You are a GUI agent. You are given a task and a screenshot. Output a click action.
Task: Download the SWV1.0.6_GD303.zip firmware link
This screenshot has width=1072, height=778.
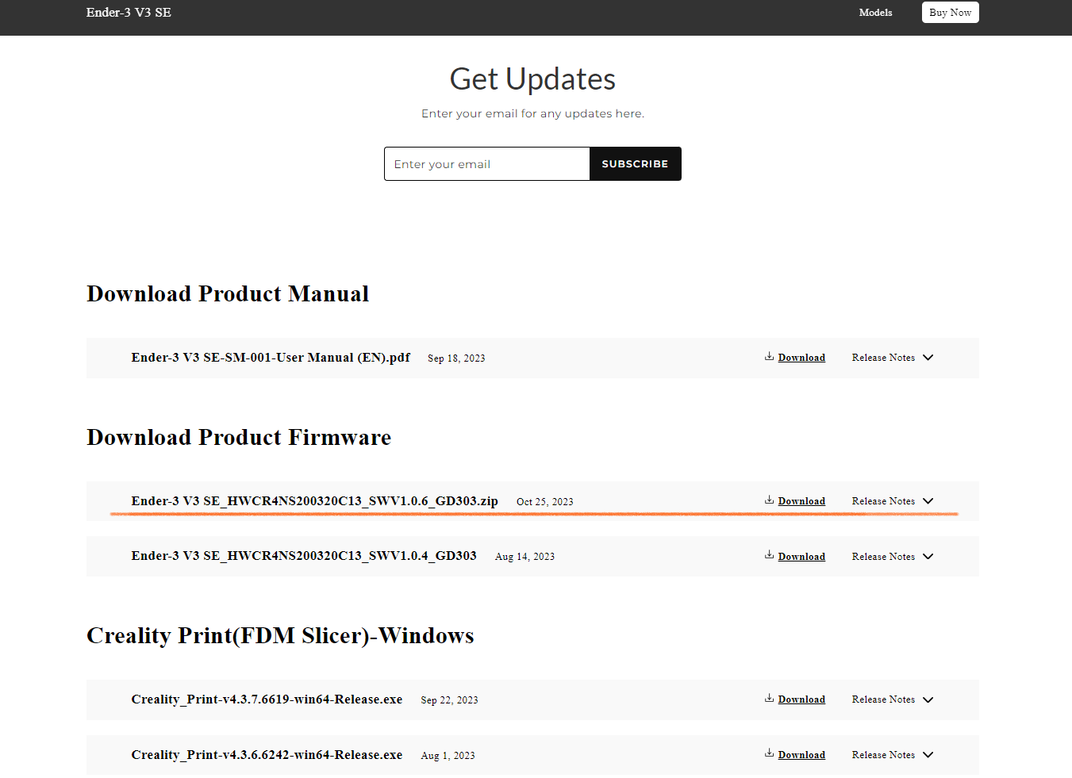[801, 501]
